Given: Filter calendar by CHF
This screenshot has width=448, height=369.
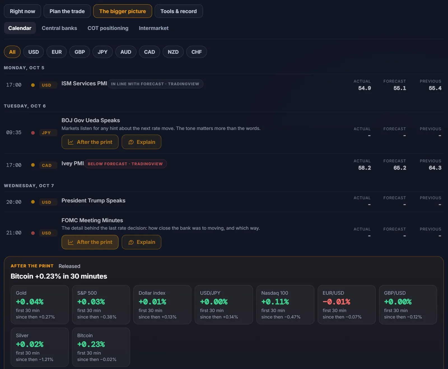Looking at the screenshot, I should click(197, 52).
